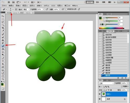
Task: Select the Horizontal Type tool
Action: click(x=3, y=61)
